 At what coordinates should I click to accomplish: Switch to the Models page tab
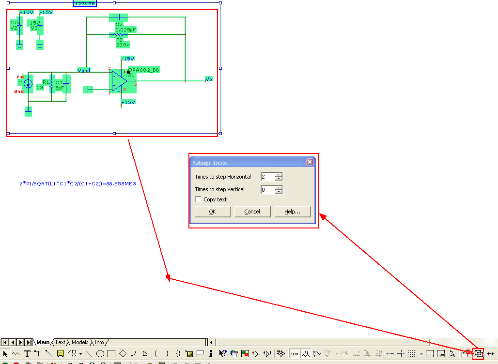coord(80,342)
